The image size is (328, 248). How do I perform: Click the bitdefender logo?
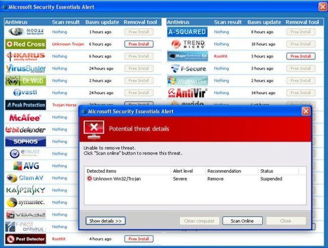pos(25,130)
